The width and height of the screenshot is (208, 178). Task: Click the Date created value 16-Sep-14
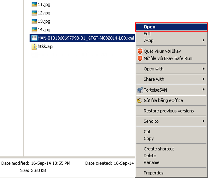[124, 163]
